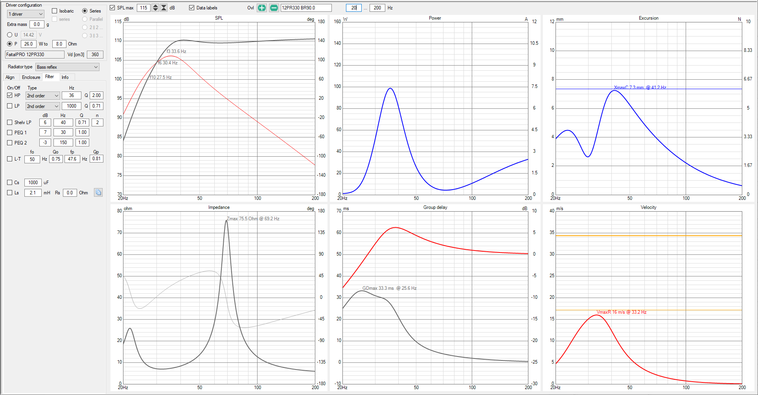Click the PEQ 1 frequency field showing 30
Image resolution: width=758 pixels, height=395 pixels.
click(x=63, y=132)
